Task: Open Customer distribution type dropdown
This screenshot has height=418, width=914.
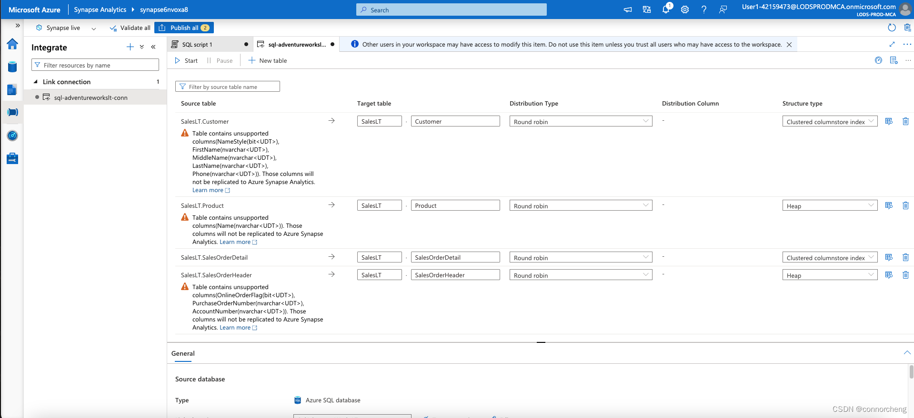Action: point(581,121)
